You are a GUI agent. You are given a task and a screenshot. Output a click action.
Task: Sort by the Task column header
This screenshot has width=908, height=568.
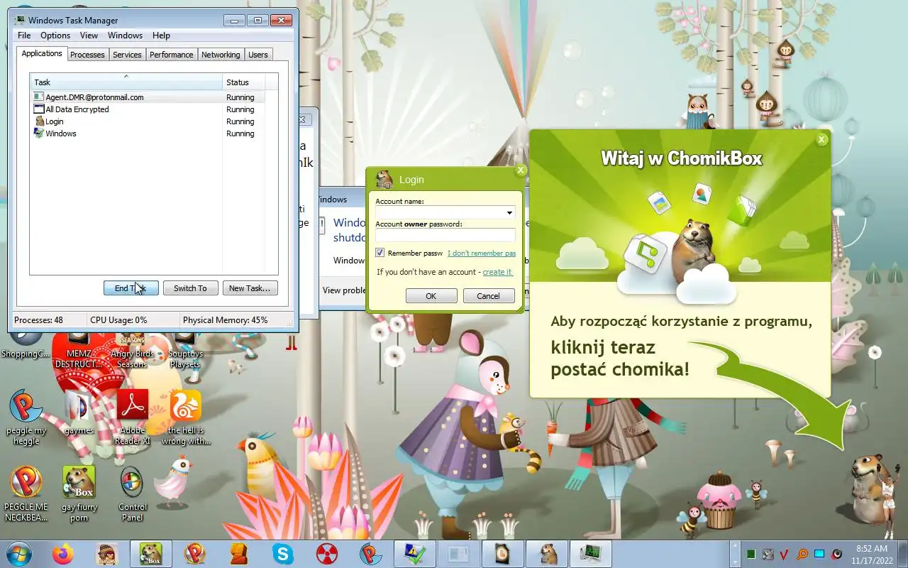(x=126, y=82)
